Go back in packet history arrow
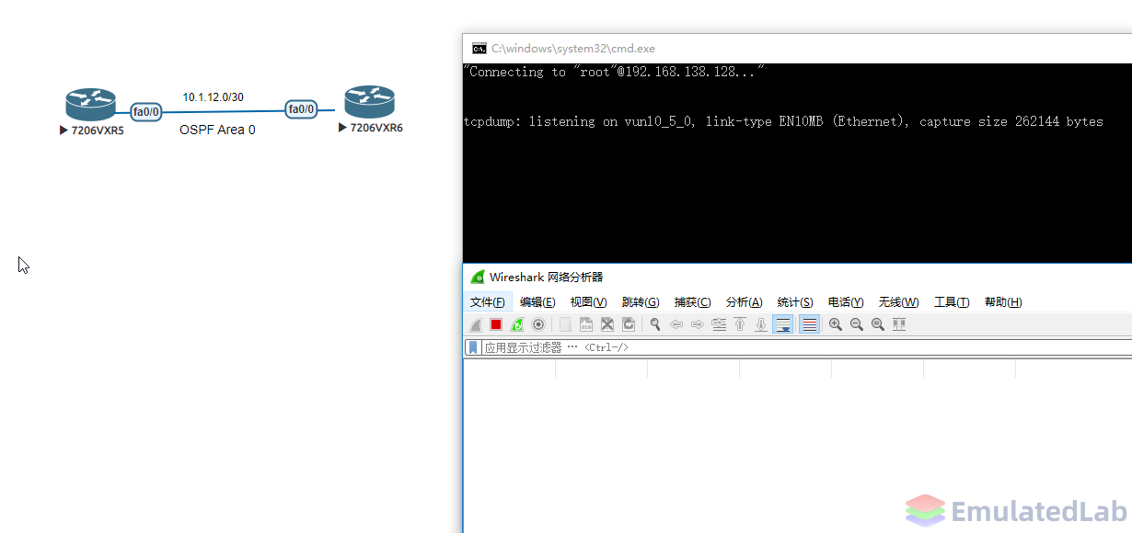This screenshot has height=533, width=1132. 676,324
